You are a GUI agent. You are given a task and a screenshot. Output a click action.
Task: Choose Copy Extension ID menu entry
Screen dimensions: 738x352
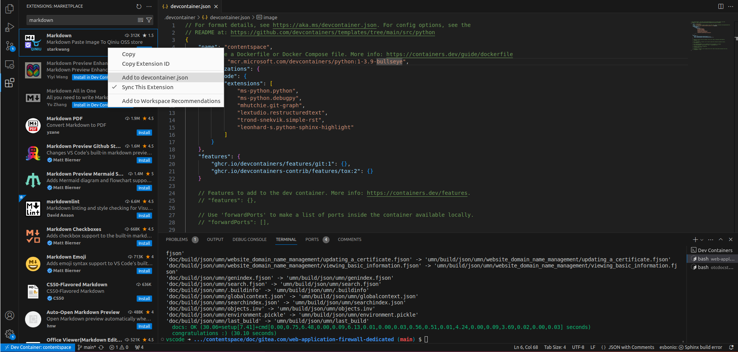coord(166,64)
